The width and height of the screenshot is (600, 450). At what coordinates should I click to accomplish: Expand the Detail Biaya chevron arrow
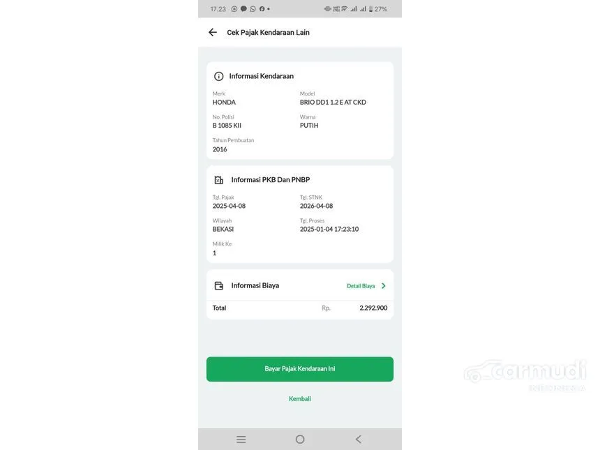[x=384, y=286]
